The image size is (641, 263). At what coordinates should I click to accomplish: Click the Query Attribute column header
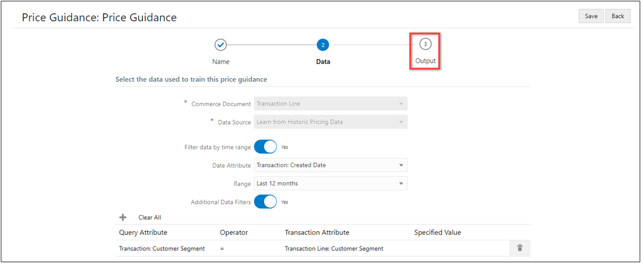143,232
